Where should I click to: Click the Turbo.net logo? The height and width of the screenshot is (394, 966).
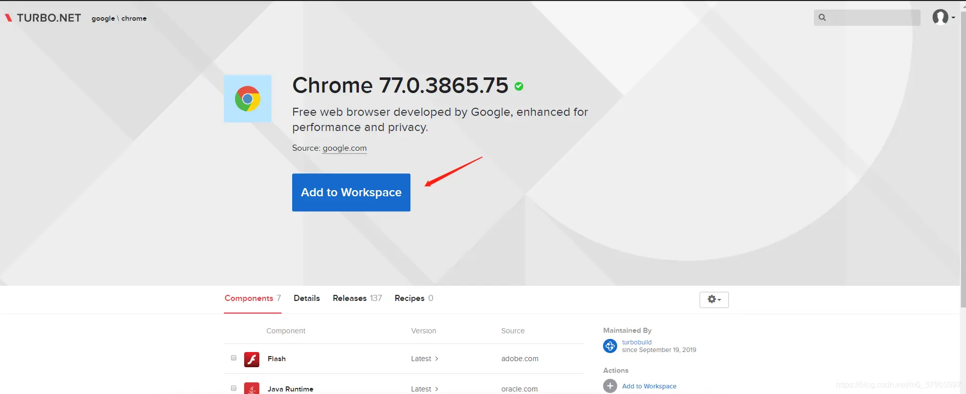click(x=43, y=18)
